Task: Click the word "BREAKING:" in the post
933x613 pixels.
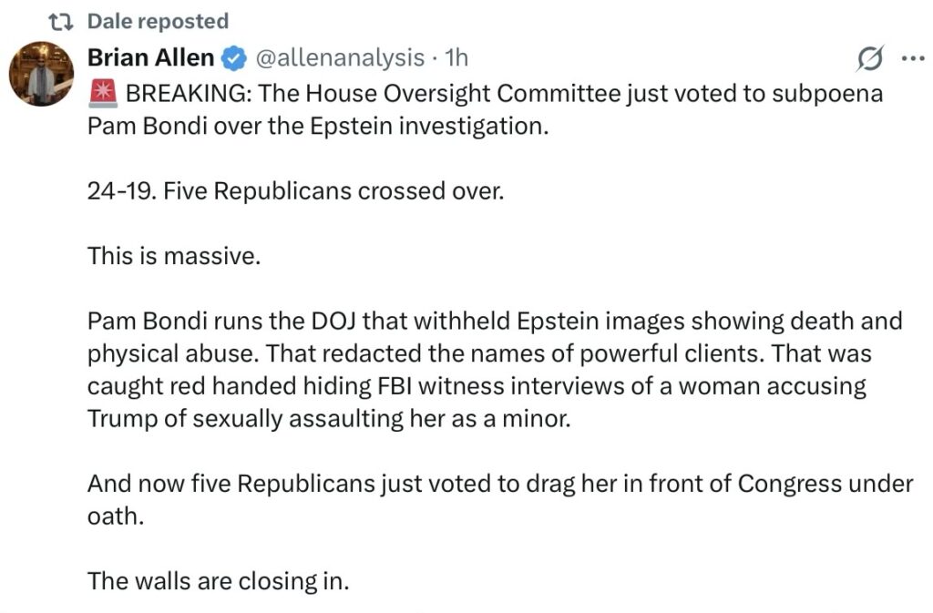Action: (185, 93)
